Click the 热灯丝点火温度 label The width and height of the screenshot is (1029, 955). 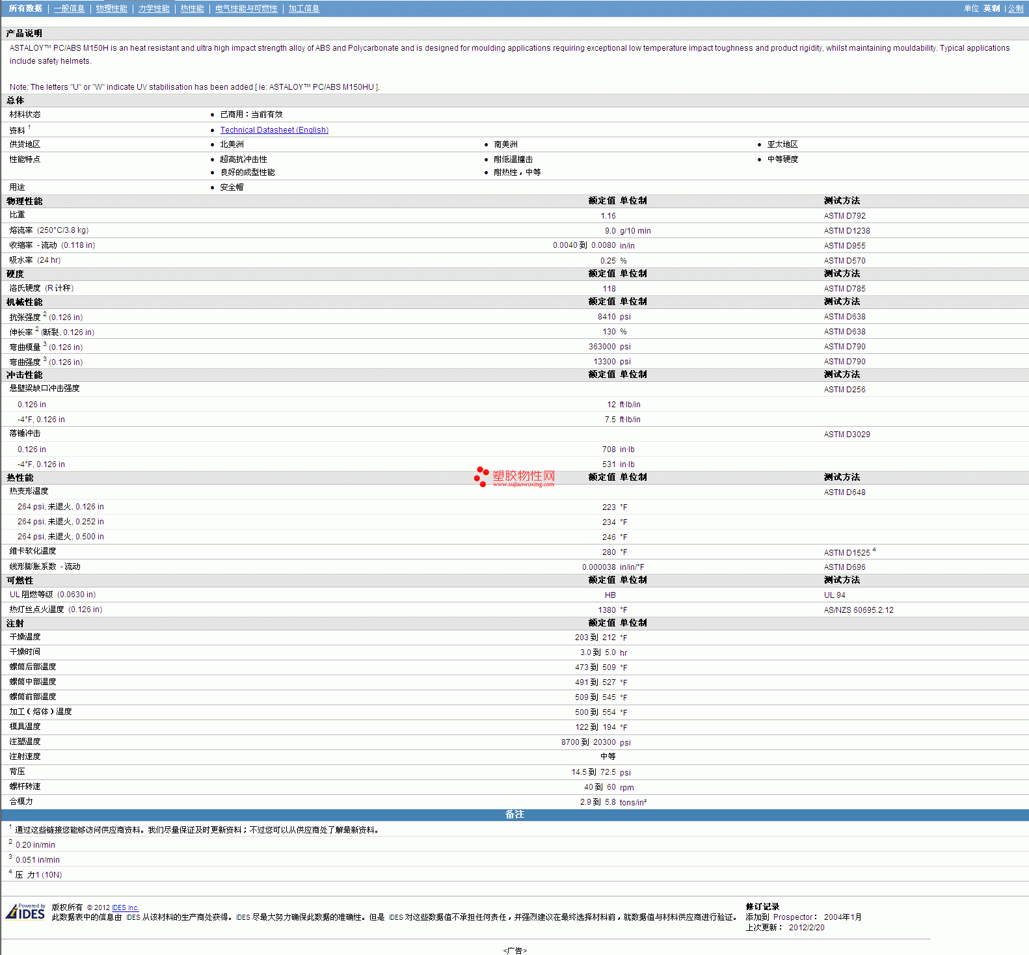(56, 610)
